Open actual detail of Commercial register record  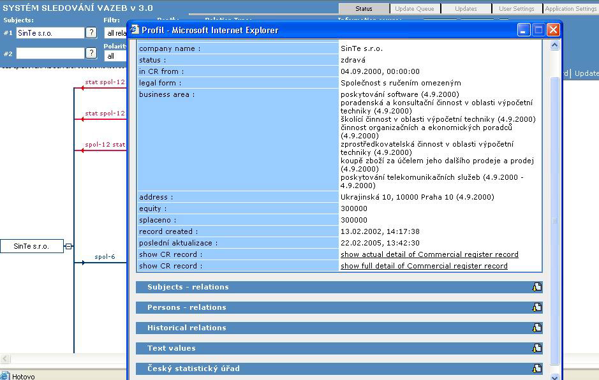pyautogui.click(x=429, y=254)
